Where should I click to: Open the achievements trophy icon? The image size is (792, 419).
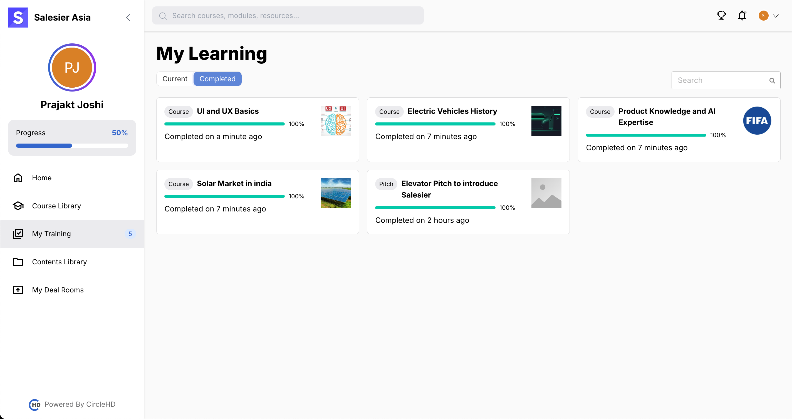pyautogui.click(x=721, y=16)
